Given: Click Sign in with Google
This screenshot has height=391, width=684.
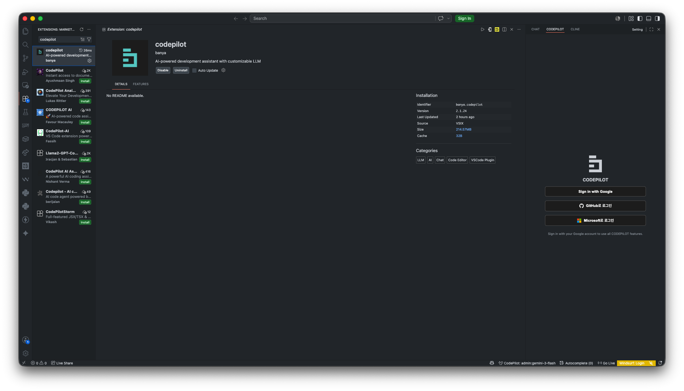Looking at the screenshot, I should click(595, 191).
